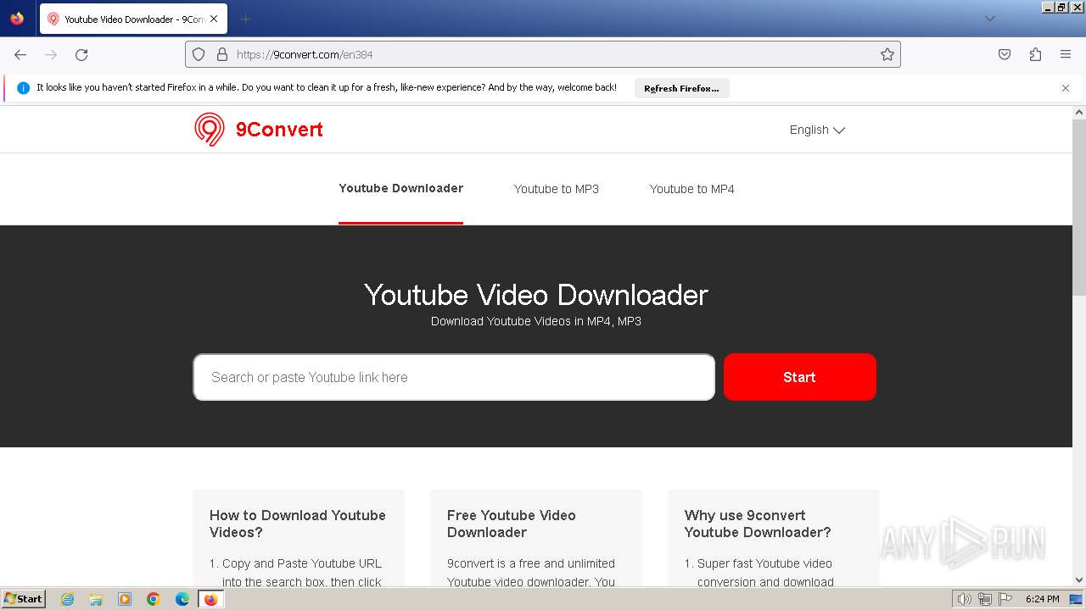
Task: Select the Youtube Downloader tab
Action: 400,188
